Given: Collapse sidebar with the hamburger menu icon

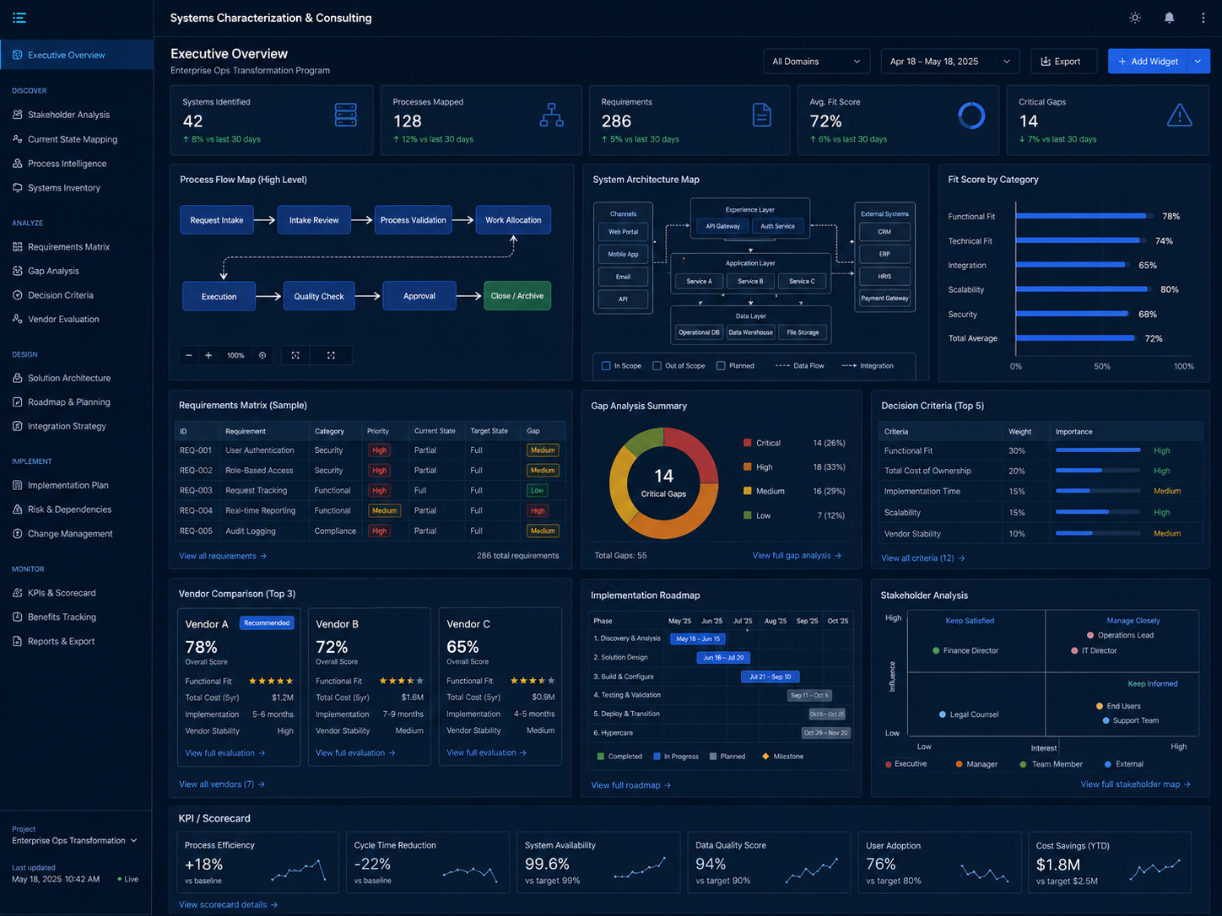Looking at the screenshot, I should tap(19, 18).
